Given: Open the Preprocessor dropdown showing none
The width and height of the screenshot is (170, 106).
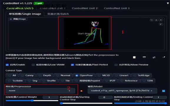Looking at the screenshot, I should (40, 91).
